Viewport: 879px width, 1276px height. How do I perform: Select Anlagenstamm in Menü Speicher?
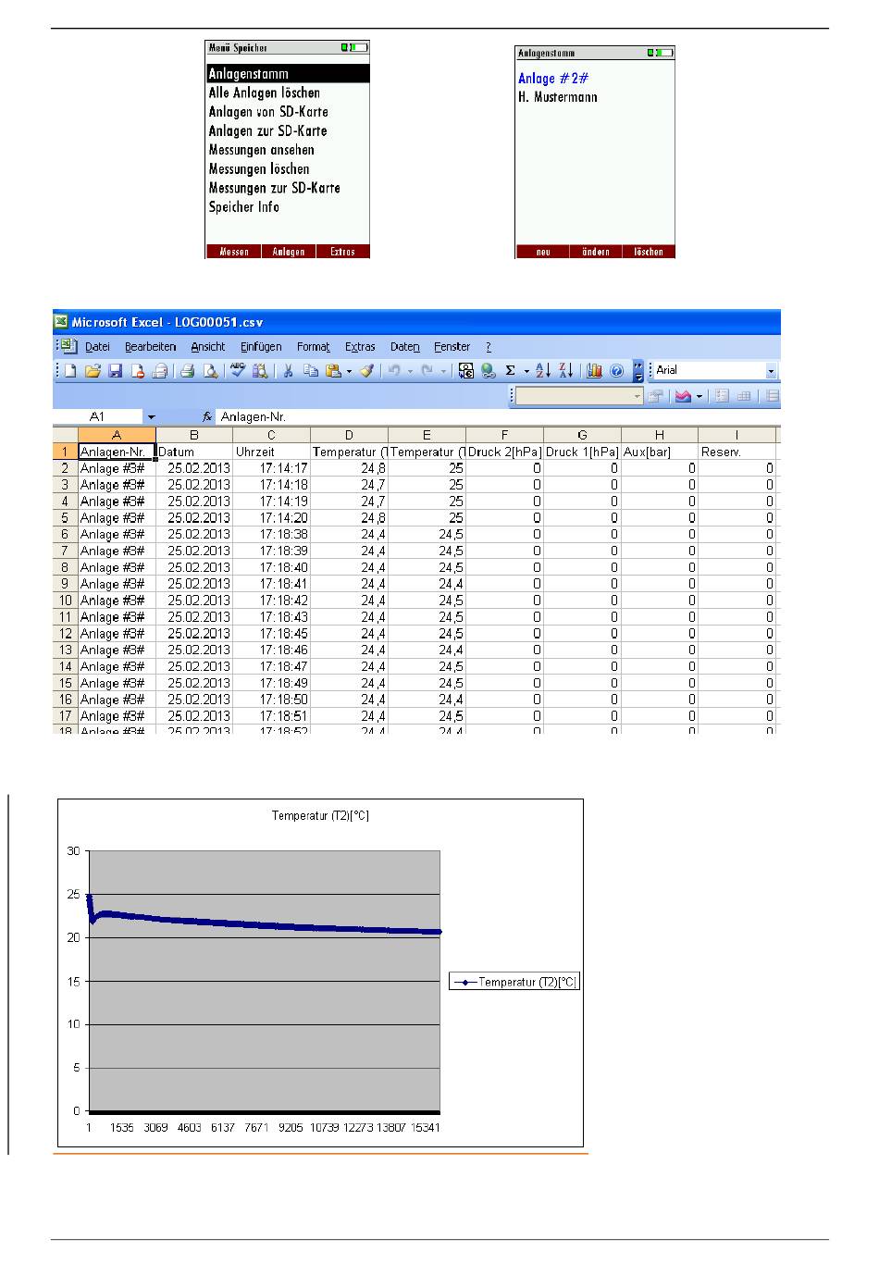click(x=287, y=74)
